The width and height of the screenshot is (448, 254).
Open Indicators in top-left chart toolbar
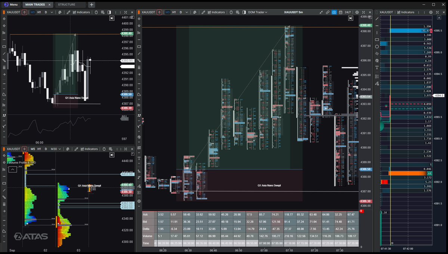coord(81,12)
